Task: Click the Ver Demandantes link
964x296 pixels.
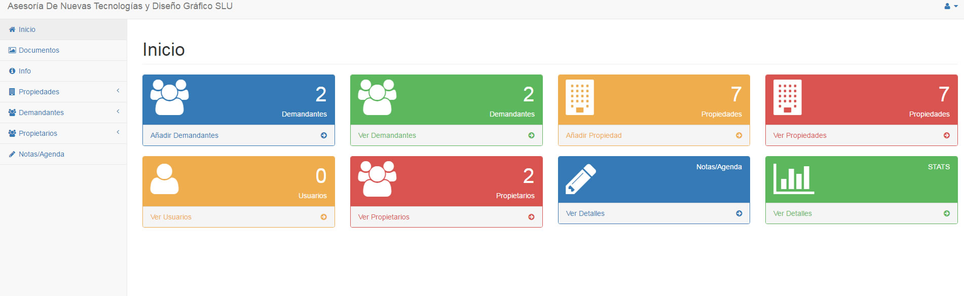Action: tap(387, 135)
